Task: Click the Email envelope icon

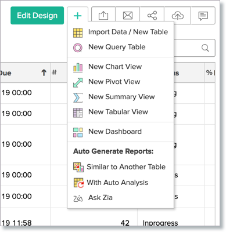Action: point(128,16)
